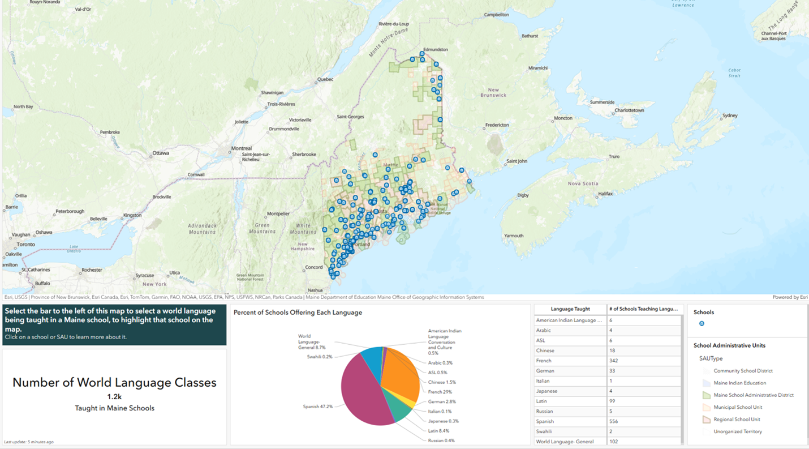Image resolution: width=809 pixels, height=449 pixels.
Task: Click the 'Powered by Esri' link
Action: coord(790,296)
